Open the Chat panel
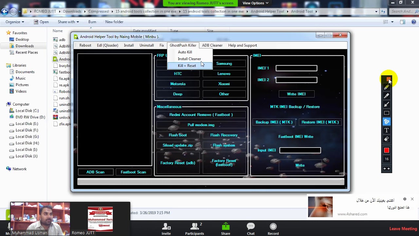The height and width of the screenshot is (236, 419). (251, 229)
